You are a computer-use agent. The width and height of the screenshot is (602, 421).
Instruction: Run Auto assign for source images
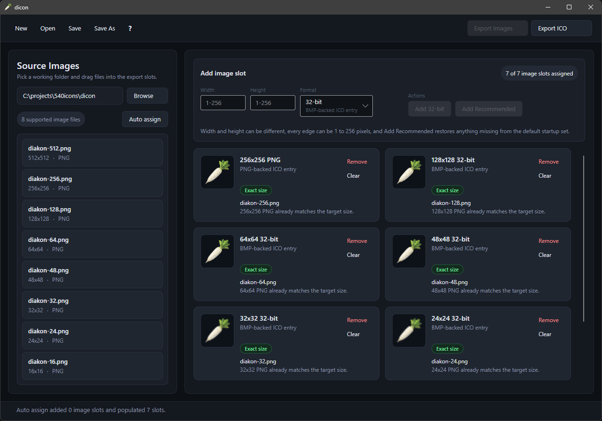coord(145,119)
